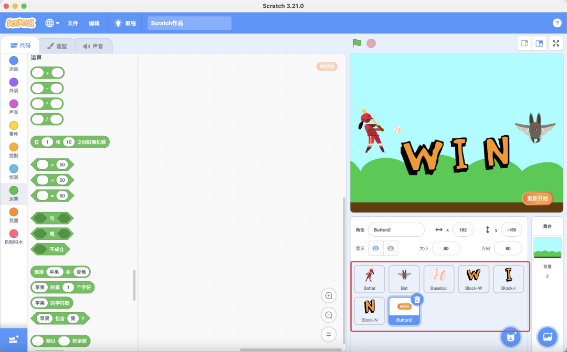
Task: Select the 侦测 block category
Action: [x=14, y=172]
